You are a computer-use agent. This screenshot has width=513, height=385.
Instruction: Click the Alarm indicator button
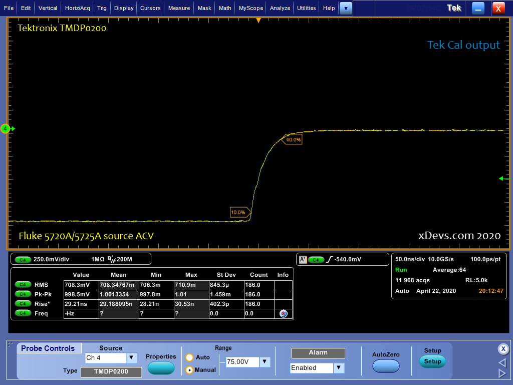318,352
